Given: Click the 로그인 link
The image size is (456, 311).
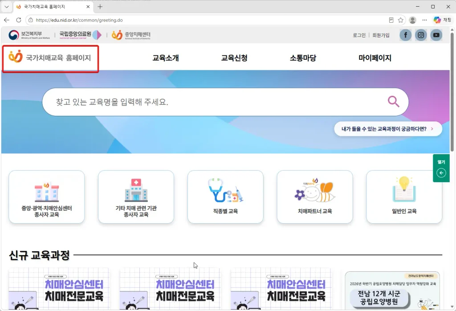Looking at the screenshot, I should click(359, 35).
